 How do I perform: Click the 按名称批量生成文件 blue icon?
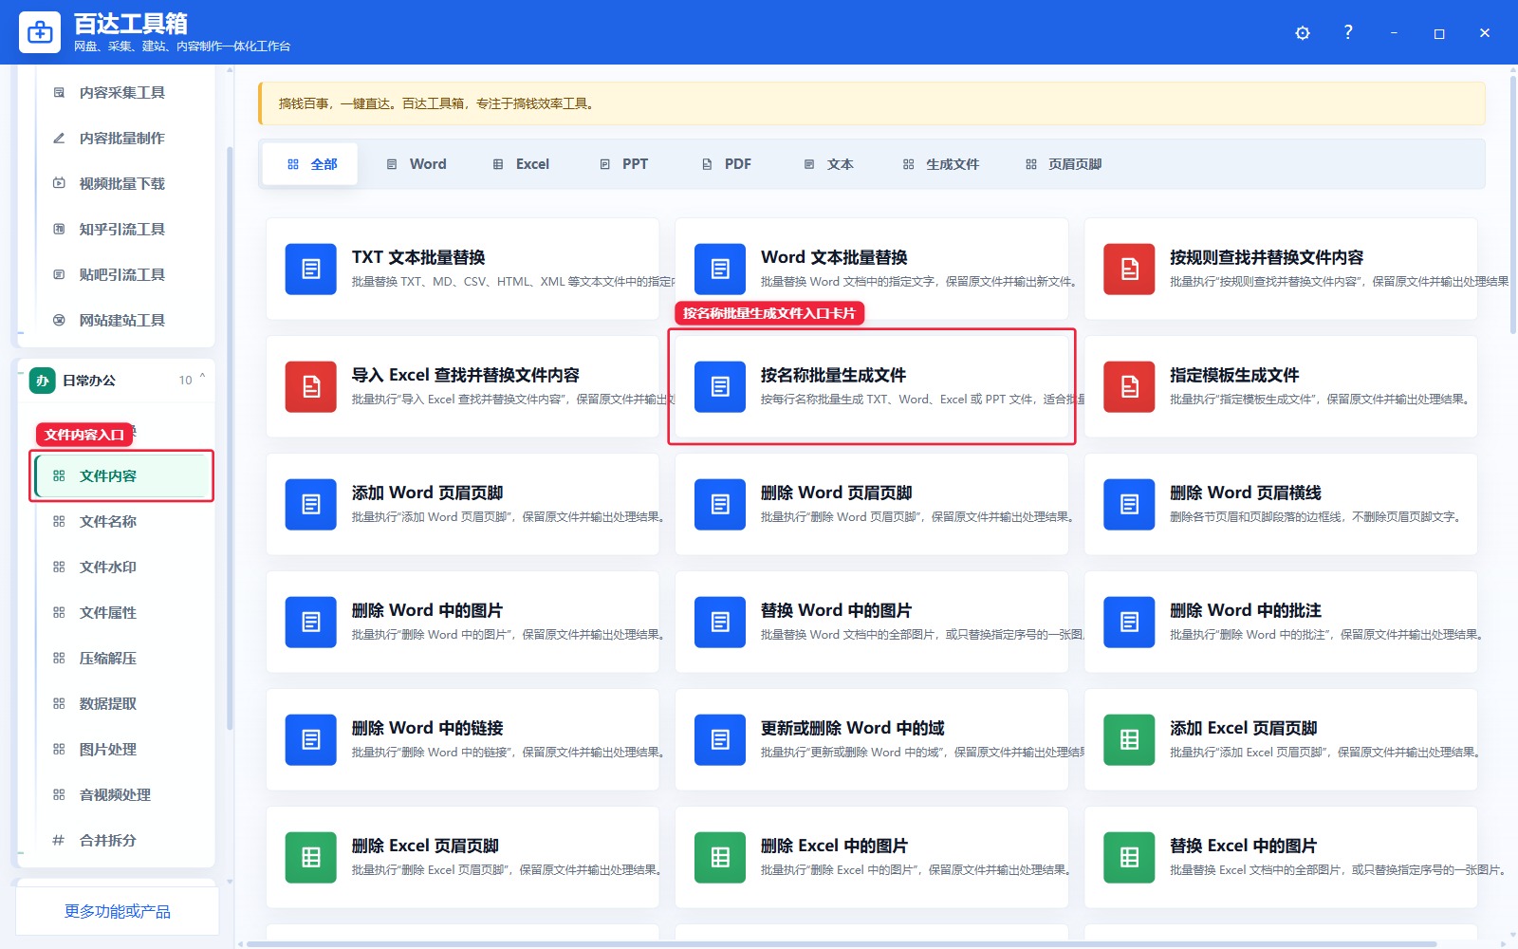[720, 387]
